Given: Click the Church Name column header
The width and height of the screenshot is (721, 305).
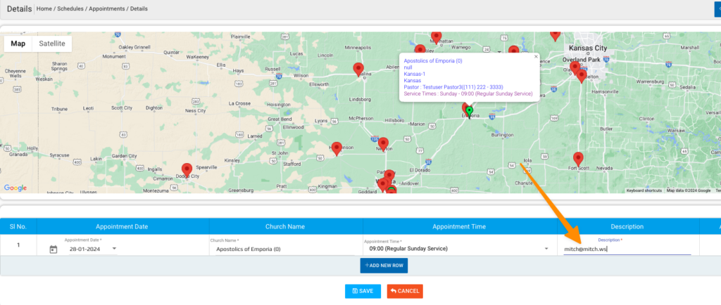Looking at the screenshot, I should pos(285,226).
